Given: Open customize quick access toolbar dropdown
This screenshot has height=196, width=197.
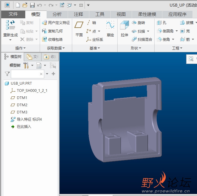Looking at the screenshot, I should 88,5.
